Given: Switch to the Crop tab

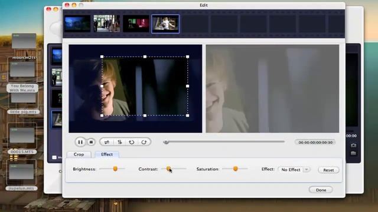Looking at the screenshot, I should [79, 154].
